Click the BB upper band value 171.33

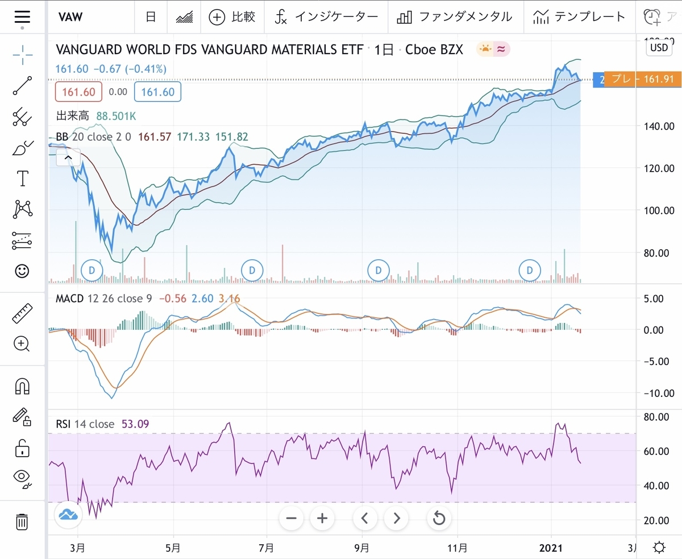[x=194, y=137]
